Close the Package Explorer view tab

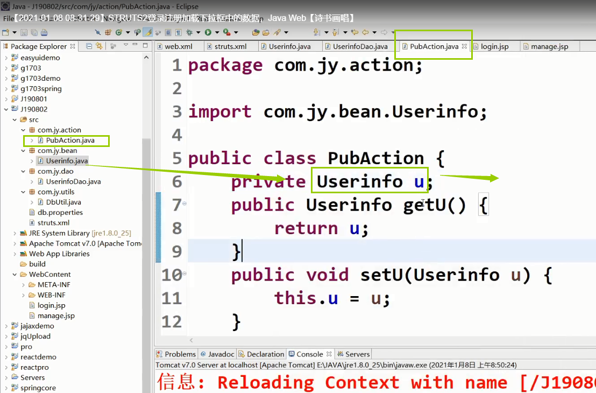tap(73, 46)
